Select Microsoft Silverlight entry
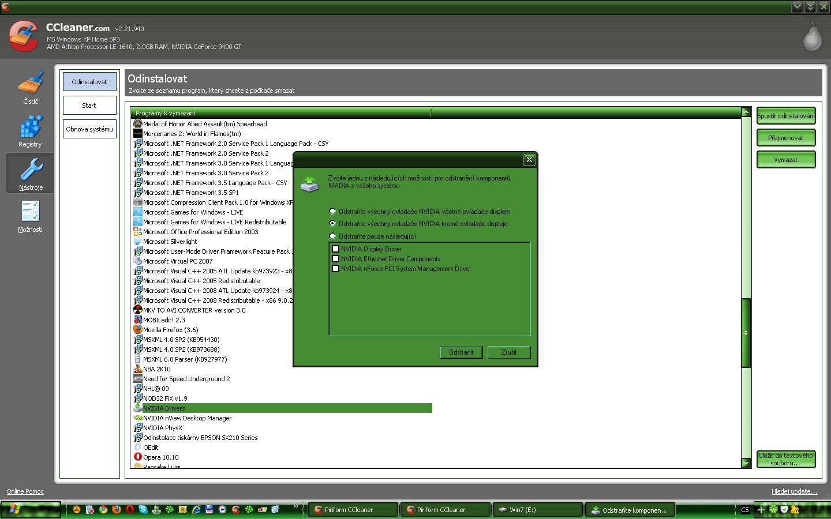 coord(170,242)
